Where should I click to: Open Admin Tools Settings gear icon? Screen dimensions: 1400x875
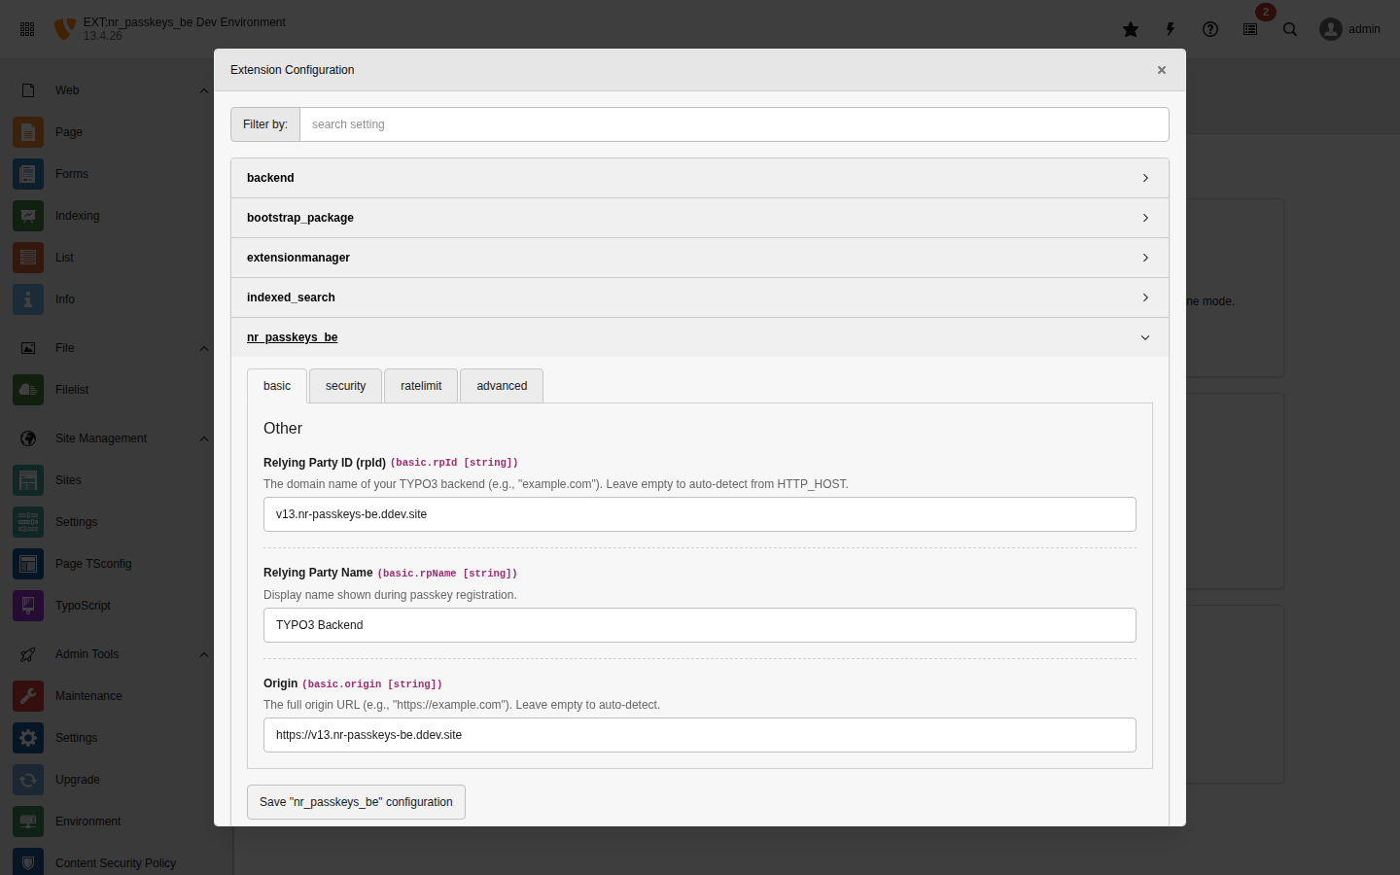(x=28, y=738)
